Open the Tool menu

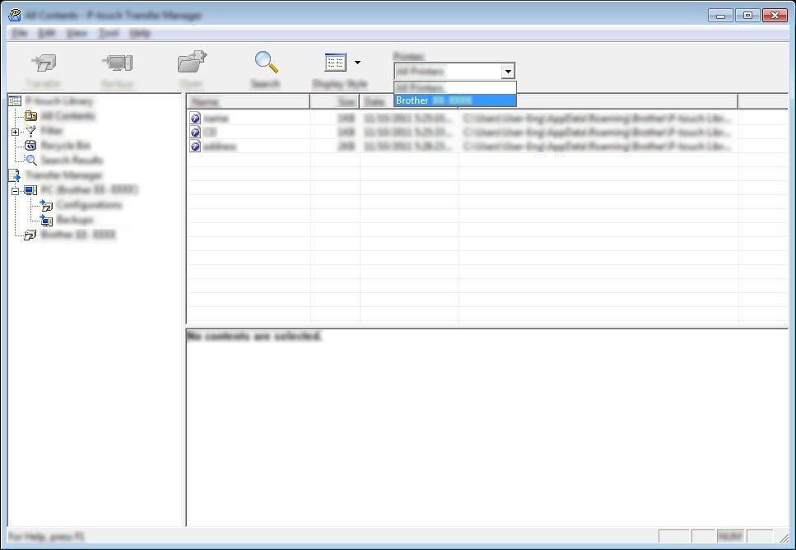click(109, 34)
